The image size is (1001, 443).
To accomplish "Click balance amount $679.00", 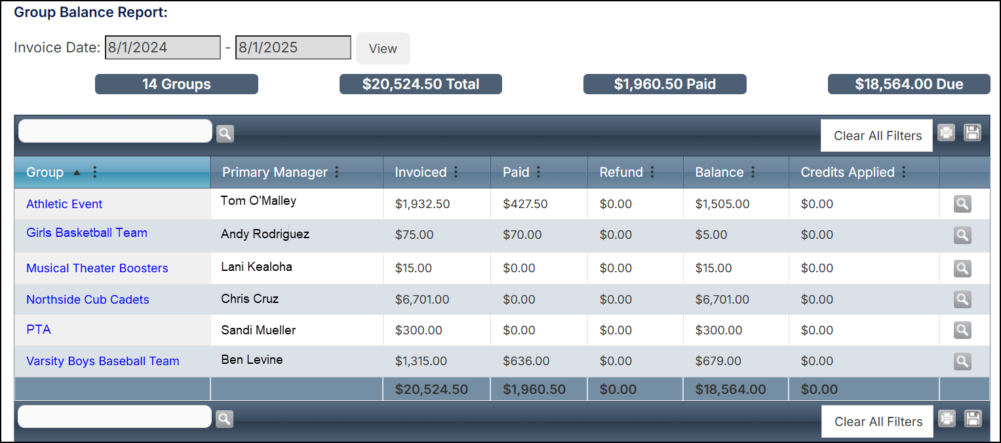I will pos(718,361).
